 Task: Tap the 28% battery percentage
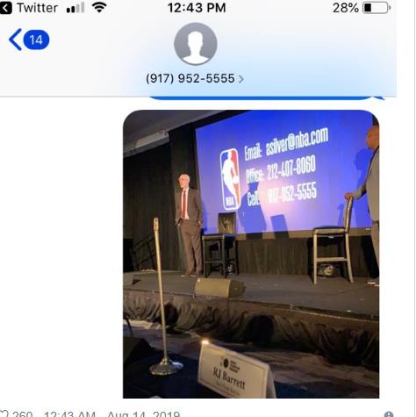pos(346,8)
